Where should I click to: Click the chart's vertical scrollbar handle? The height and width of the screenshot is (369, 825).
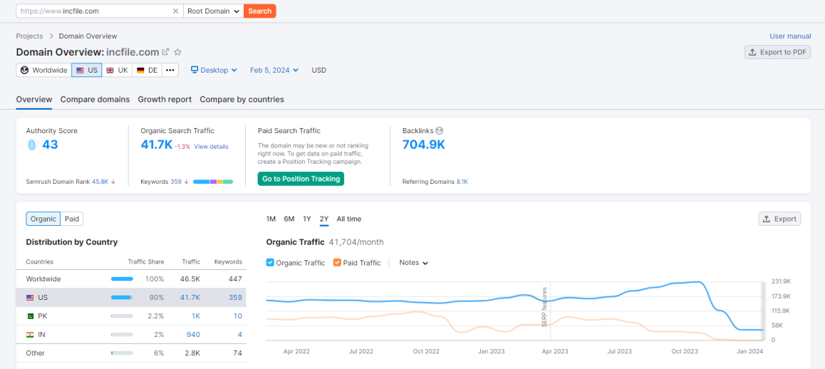764,311
